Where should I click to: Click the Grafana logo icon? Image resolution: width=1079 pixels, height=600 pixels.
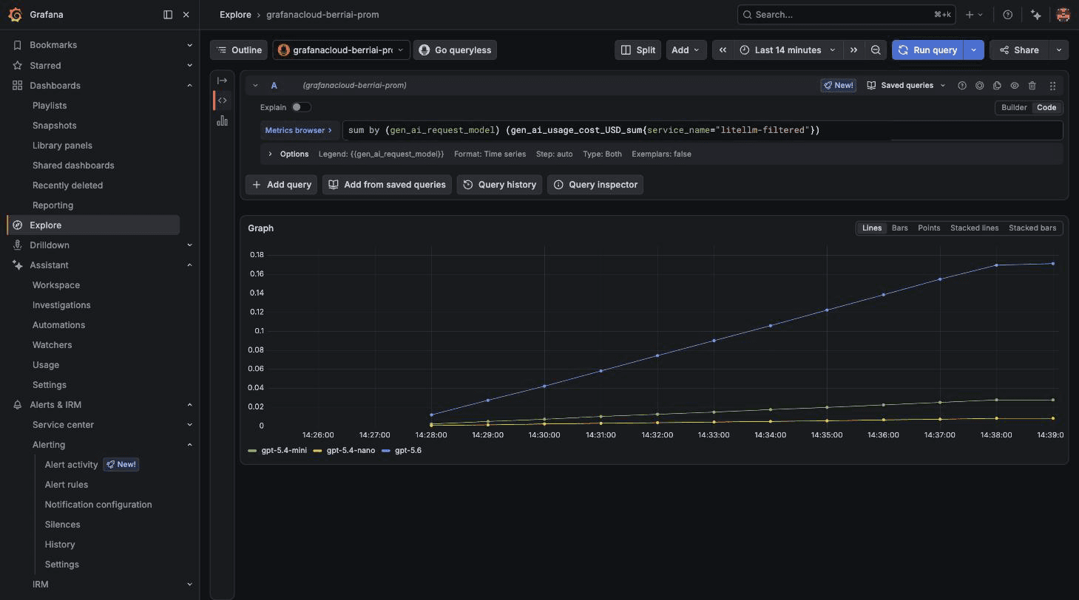pyautogui.click(x=15, y=15)
